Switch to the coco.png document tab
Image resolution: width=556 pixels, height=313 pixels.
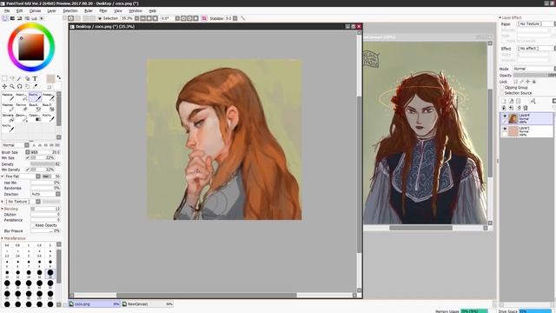coord(95,304)
